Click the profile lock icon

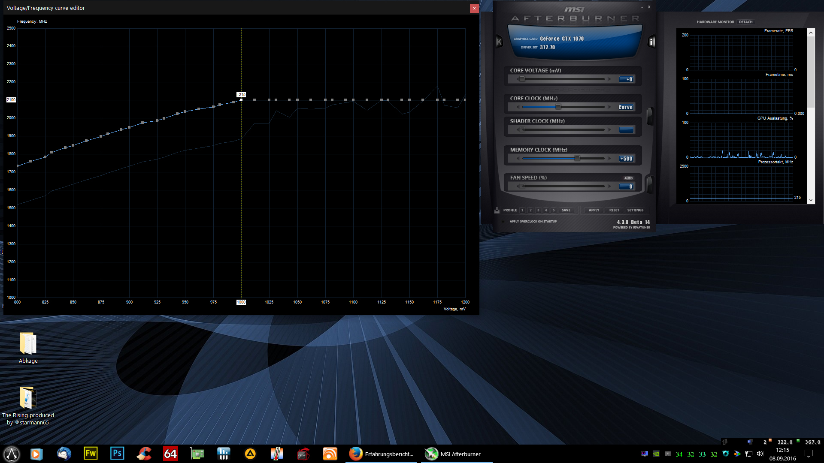coord(497,210)
